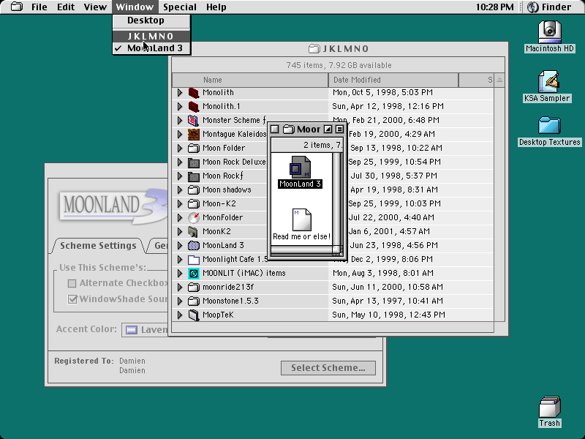Click the MoonK2 item icon
Image resolution: width=585 pixels, height=439 pixels.
point(193,231)
